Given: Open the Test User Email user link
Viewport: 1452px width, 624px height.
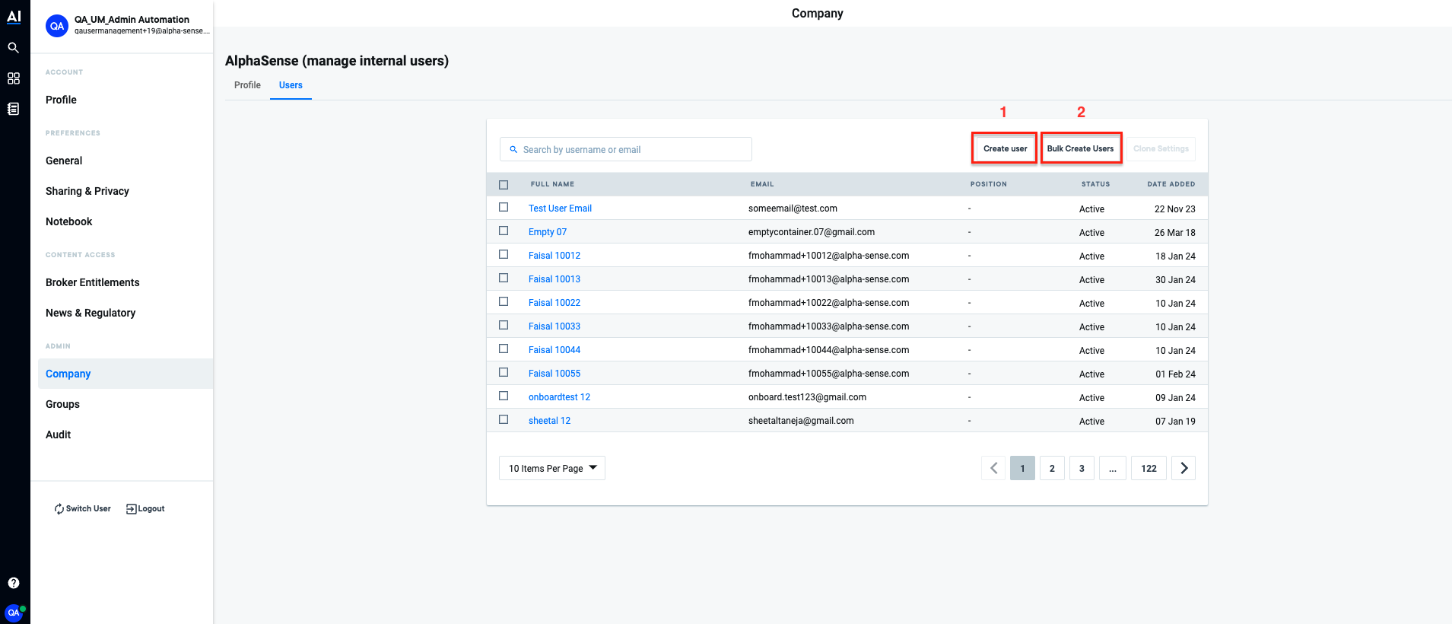Looking at the screenshot, I should (x=560, y=209).
